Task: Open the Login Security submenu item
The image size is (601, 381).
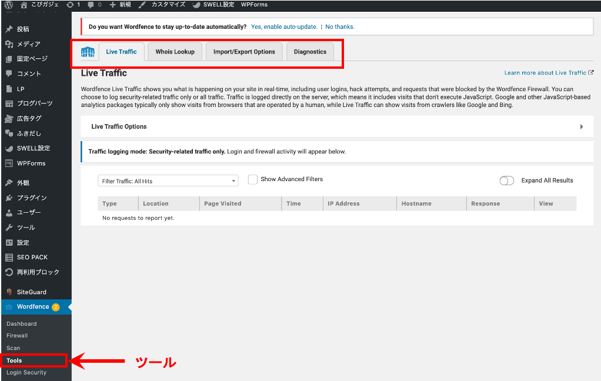Action: (x=26, y=373)
